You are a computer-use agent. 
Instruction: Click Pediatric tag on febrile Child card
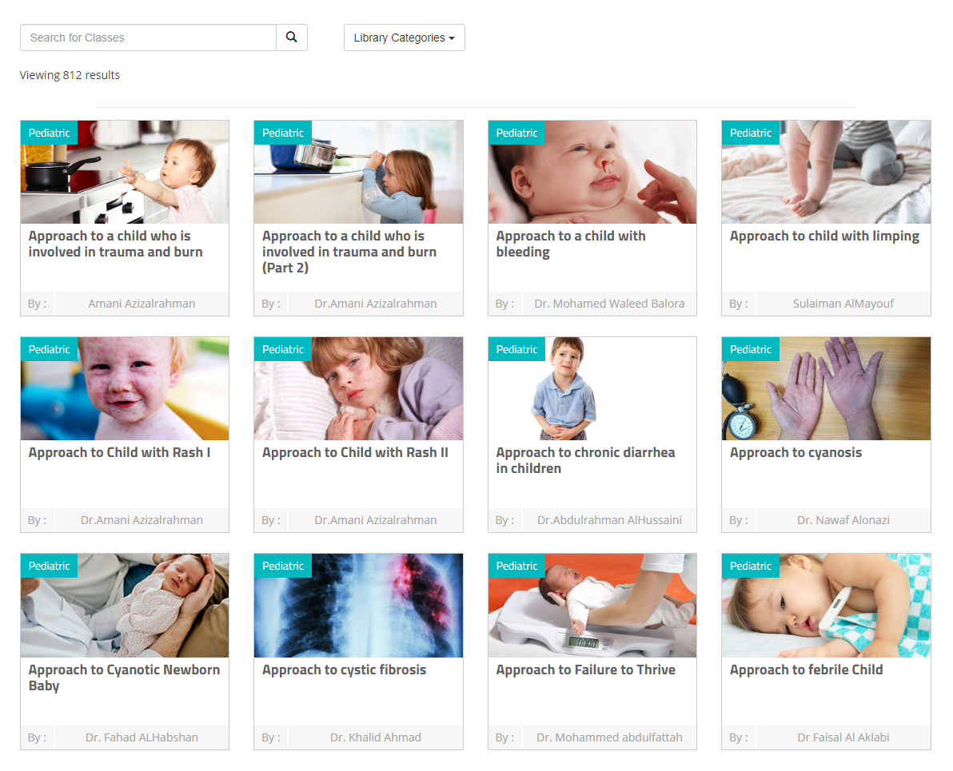[751, 566]
